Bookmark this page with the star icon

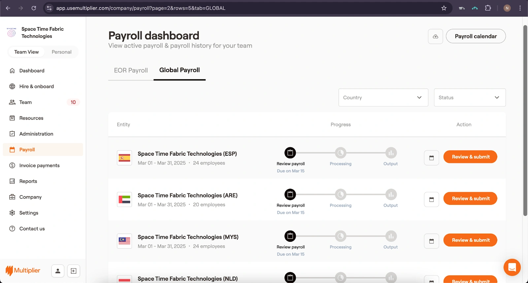tap(444, 8)
